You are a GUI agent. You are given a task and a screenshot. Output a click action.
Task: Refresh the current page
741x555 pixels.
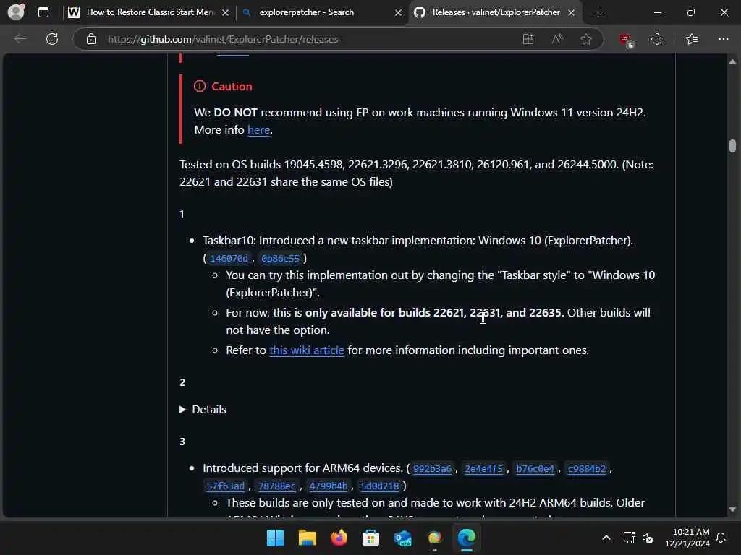point(52,39)
